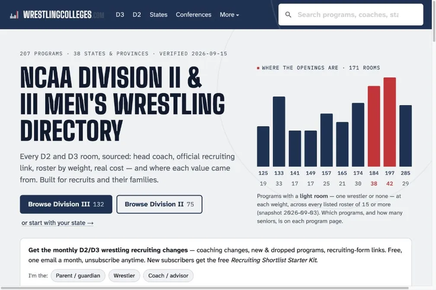Screen dimensions: 436x290
Task: Click the '184' weight label under chart
Action: [374, 173]
